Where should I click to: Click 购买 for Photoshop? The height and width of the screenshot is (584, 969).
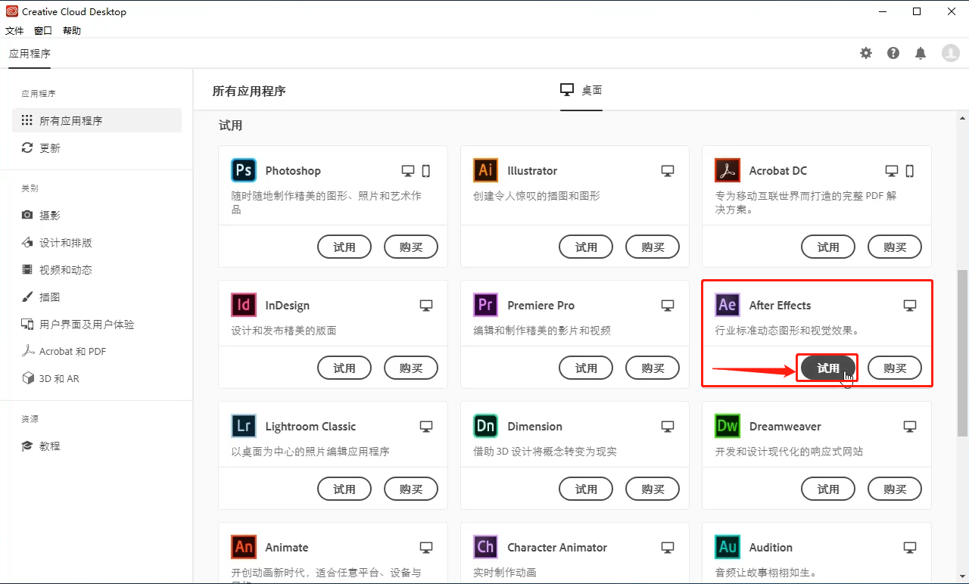411,247
